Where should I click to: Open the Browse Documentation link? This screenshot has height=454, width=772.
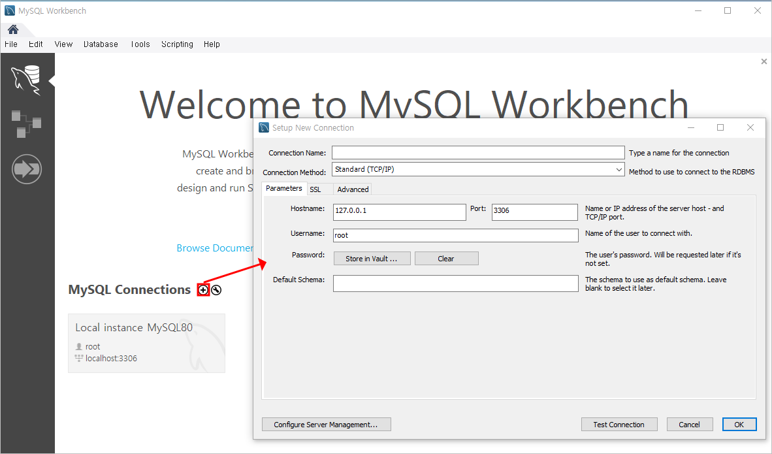[215, 248]
